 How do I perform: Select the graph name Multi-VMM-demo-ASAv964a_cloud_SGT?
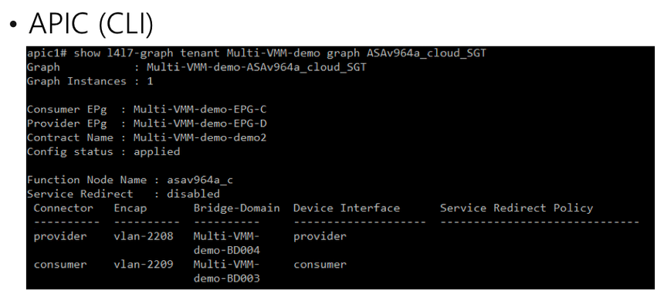coord(256,67)
